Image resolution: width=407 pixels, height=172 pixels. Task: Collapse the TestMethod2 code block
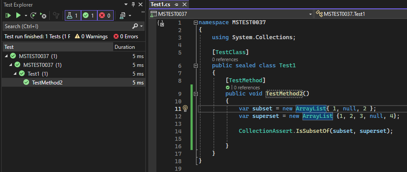[196, 94]
